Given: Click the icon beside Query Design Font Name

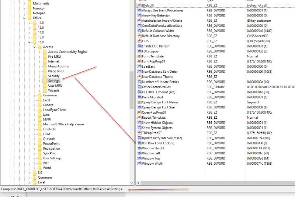Looking at the screenshot, I should click(139, 102).
